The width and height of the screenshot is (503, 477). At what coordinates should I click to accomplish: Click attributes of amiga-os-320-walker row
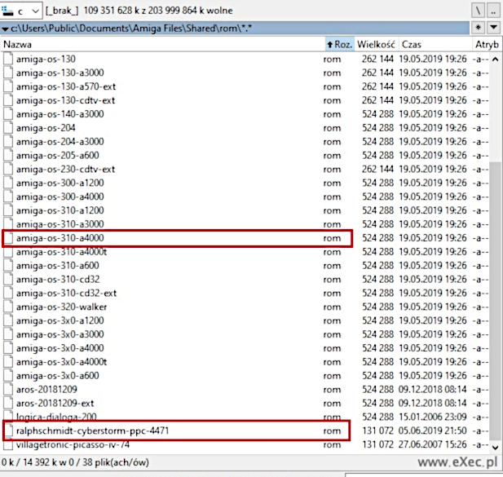(x=480, y=307)
